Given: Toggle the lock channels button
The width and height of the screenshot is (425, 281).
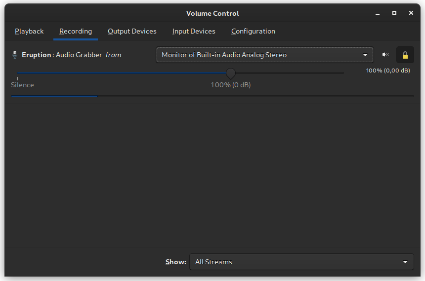Looking at the screenshot, I should click(405, 55).
